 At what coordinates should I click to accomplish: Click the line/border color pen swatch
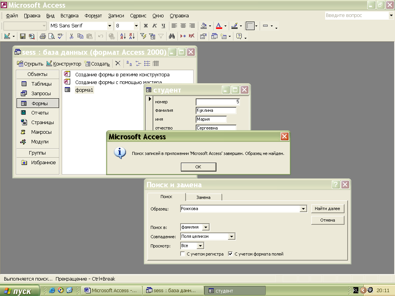coord(235,26)
